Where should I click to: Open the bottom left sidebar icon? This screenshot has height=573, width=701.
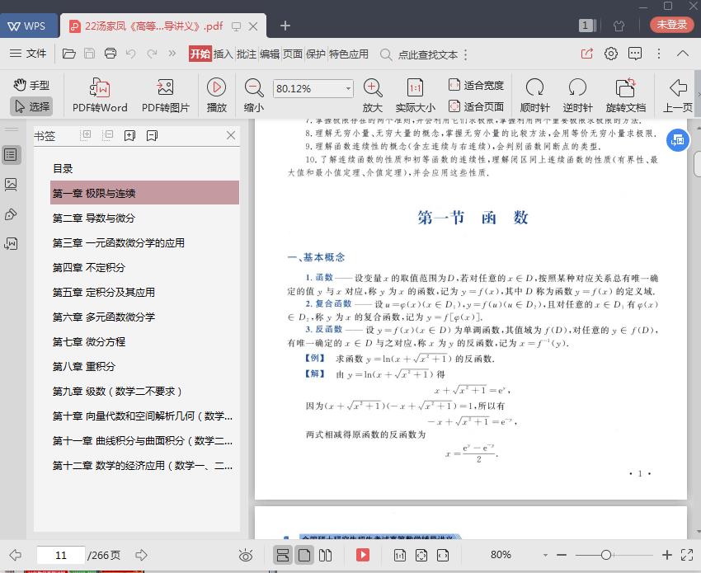(11, 243)
